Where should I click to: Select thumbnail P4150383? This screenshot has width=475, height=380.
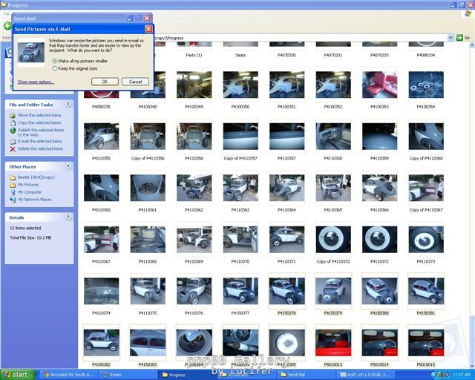click(148, 343)
